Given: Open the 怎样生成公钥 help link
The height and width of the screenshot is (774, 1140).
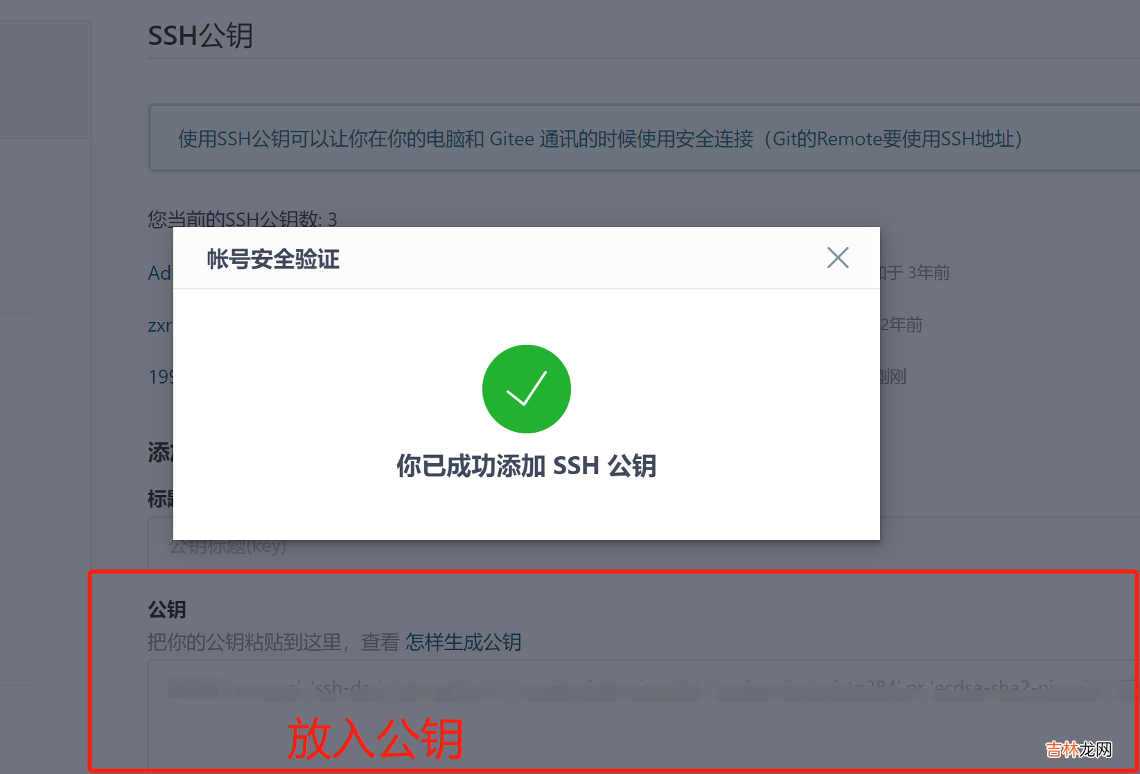Looking at the screenshot, I should tap(463, 642).
